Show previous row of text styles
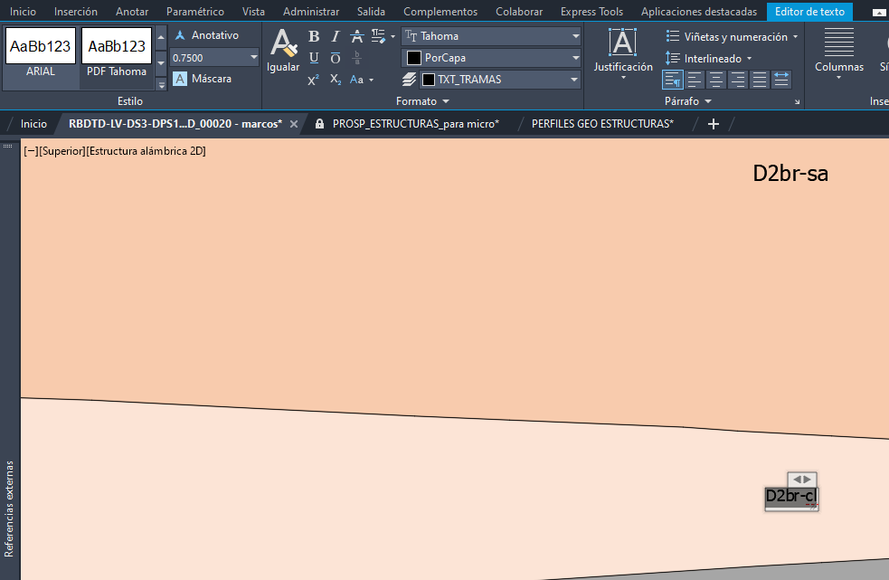Screen dimensions: 889x580 (161, 37)
